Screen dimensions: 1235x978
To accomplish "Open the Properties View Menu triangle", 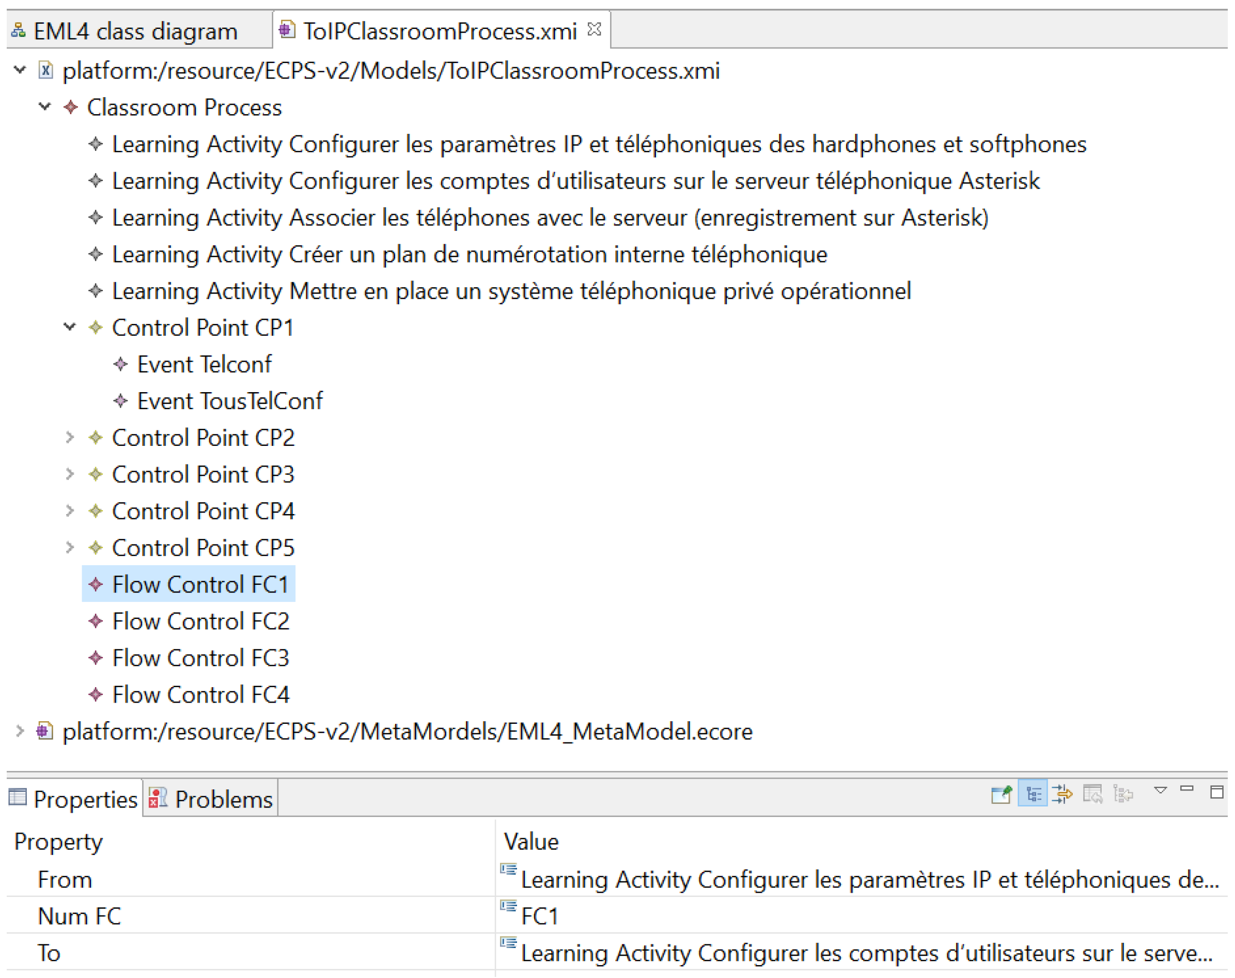I will tap(1160, 791).
